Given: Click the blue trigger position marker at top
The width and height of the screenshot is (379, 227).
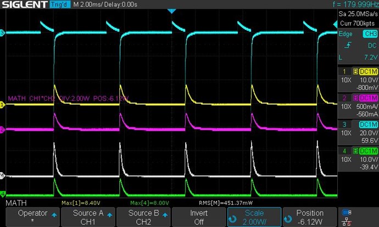Looking at the screenshot, I should (171, 11).
